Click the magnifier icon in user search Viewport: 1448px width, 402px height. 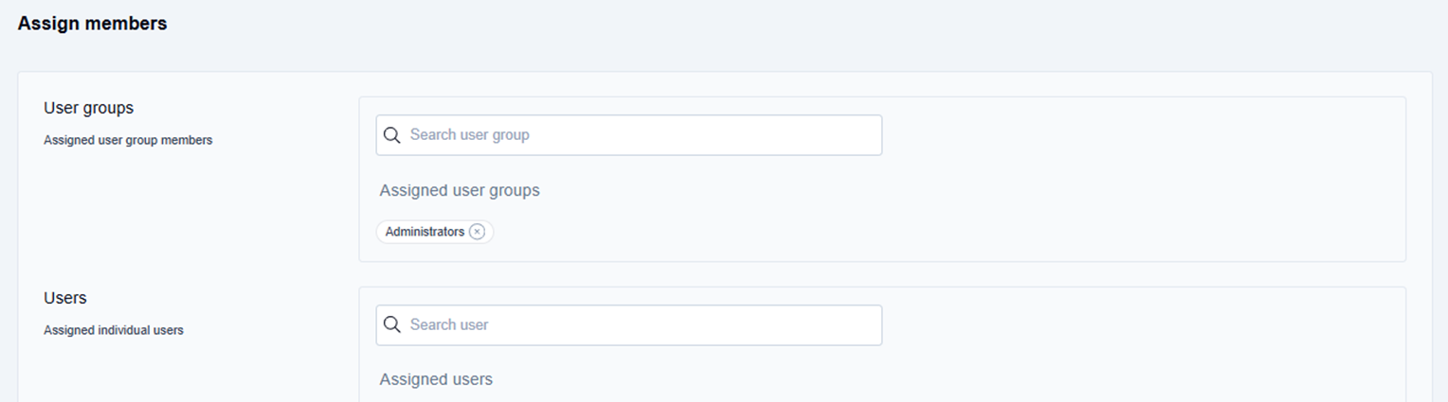(x=392, y=325)
